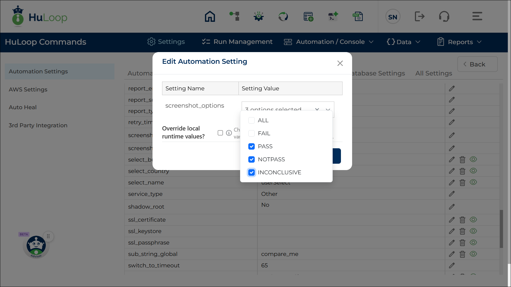Click the logout icon
Viewport: 511px width, 287px height.
pyautogui.click(x=419, y=16)
